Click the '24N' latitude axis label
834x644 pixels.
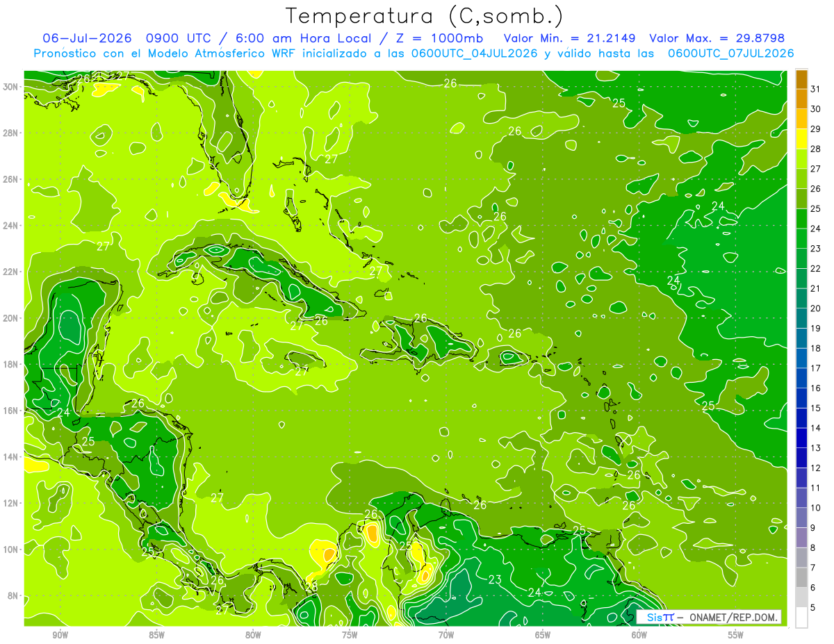pos(10,226)
